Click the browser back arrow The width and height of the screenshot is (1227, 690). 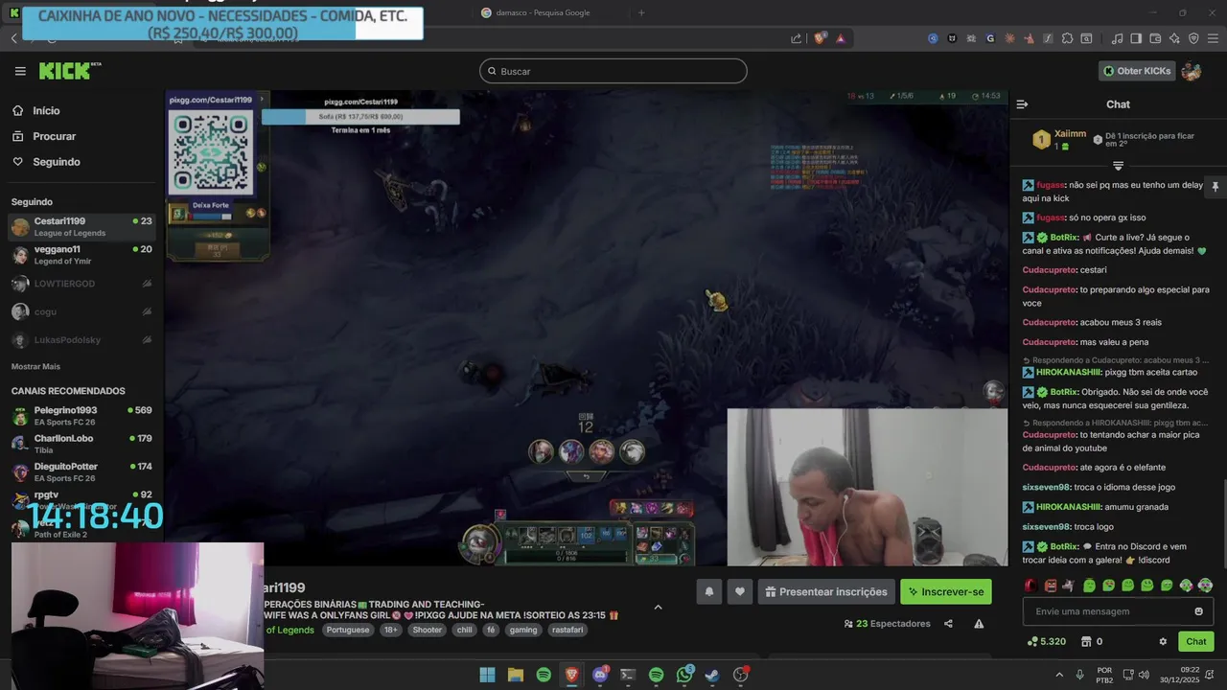13,38
